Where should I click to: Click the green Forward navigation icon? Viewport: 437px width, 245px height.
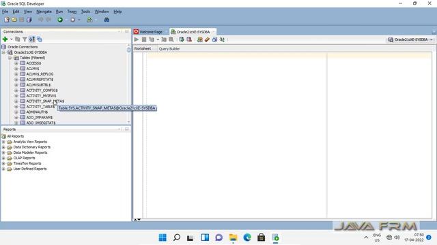coord(60,20)
